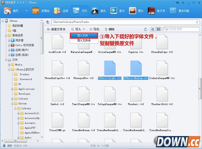
Task: Select the Accounts folder in tree
Action: click(x=30, y=123)
